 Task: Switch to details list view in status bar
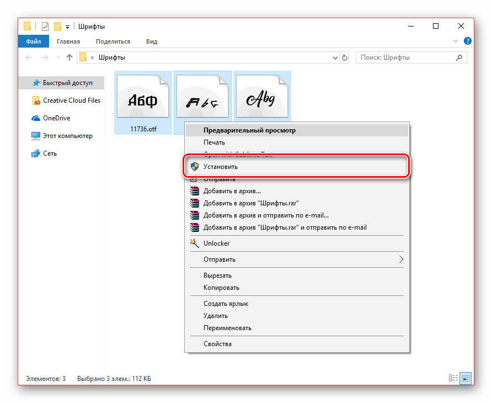(x=453, y=378)
